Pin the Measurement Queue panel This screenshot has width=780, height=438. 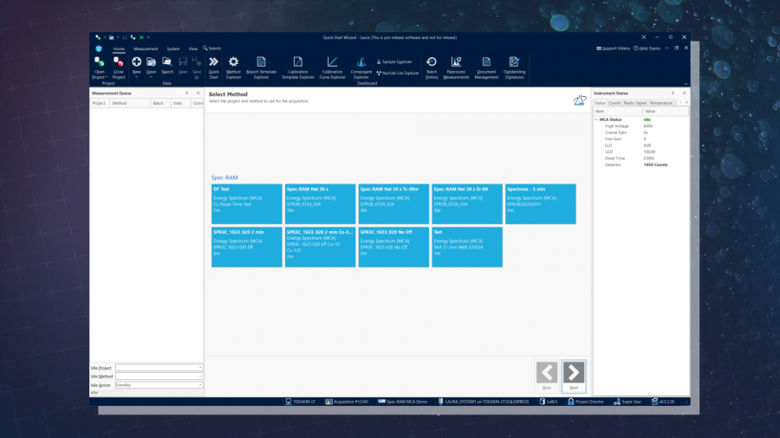(186, 93)
